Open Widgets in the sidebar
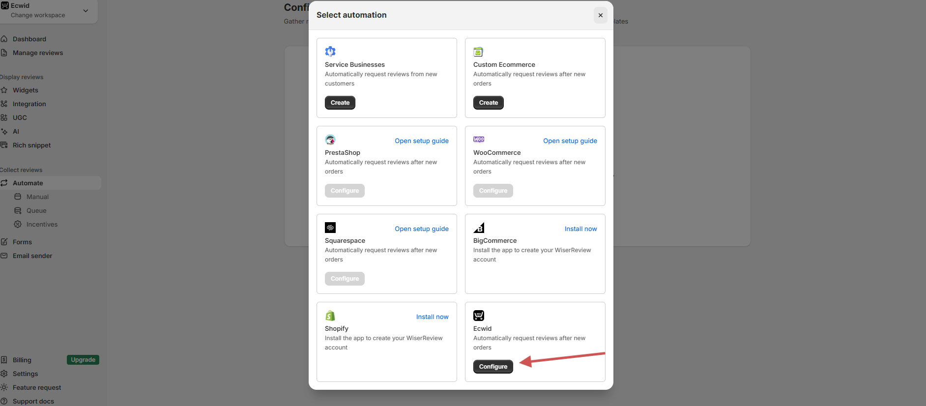 point(26,90)
